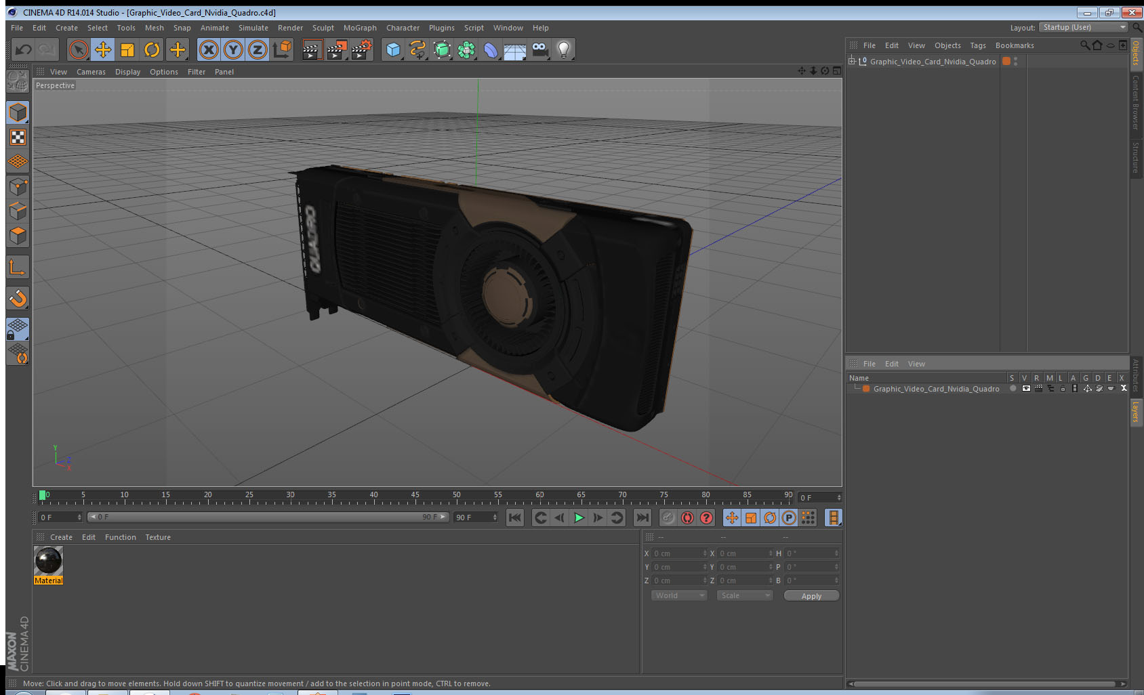Open the MoGraph menu
1144x695 pixels.
pos(360,28)
